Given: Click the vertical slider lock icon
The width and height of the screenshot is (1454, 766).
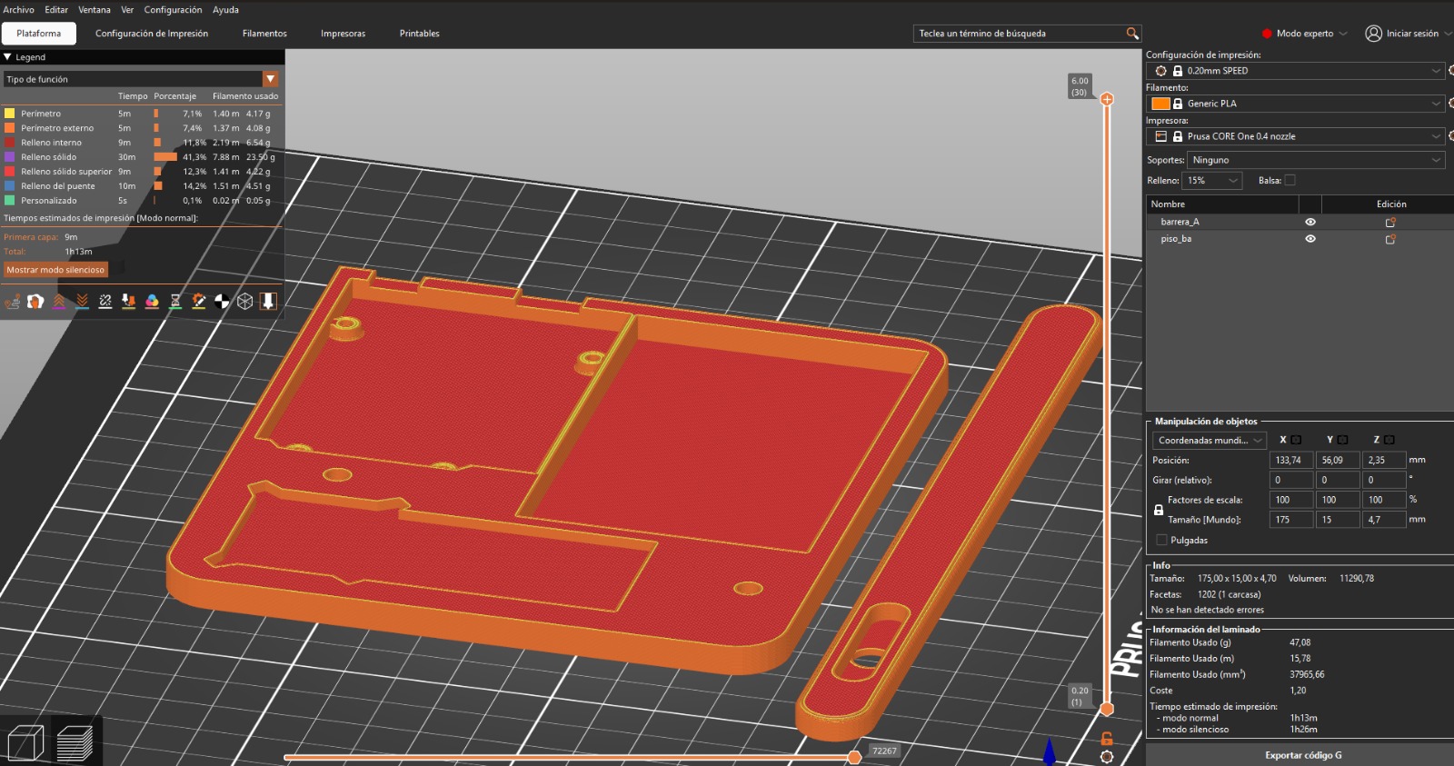Looking at the screenshot, I should [1107, 739].
